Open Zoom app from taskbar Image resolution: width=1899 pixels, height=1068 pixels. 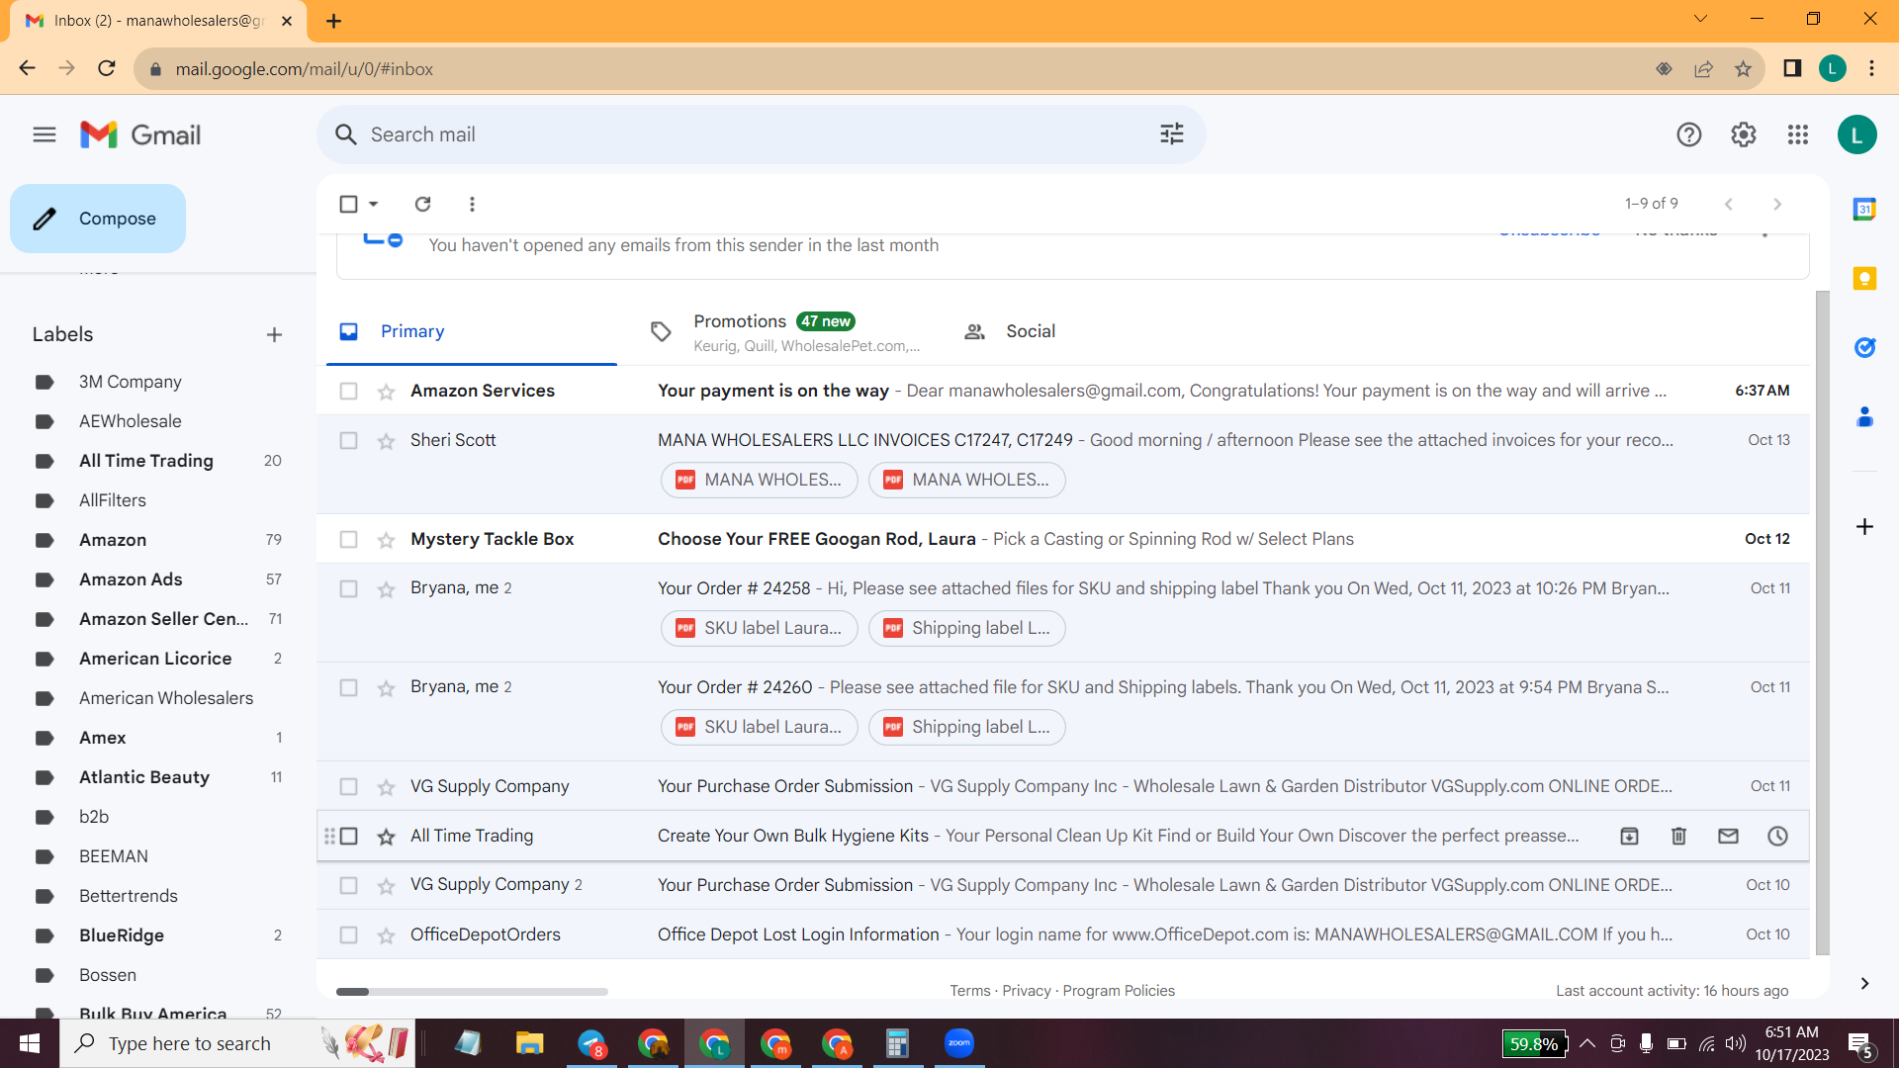tap(958, 1043)
